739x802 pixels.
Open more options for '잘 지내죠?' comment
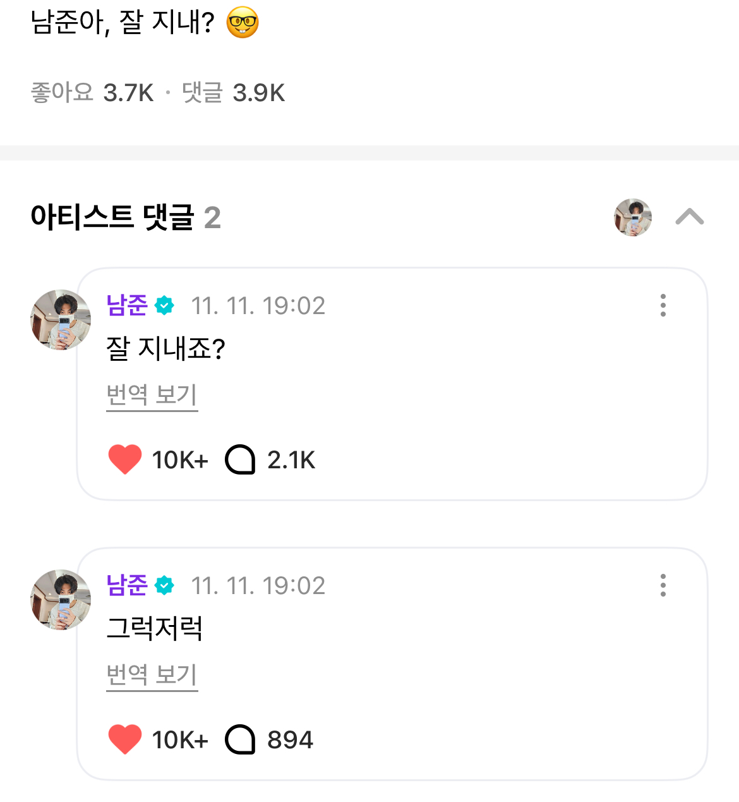tap(663, 305)
